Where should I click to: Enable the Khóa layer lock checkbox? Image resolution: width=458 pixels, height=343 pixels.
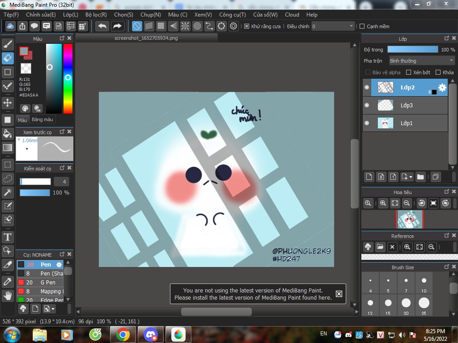pos(438,72)
